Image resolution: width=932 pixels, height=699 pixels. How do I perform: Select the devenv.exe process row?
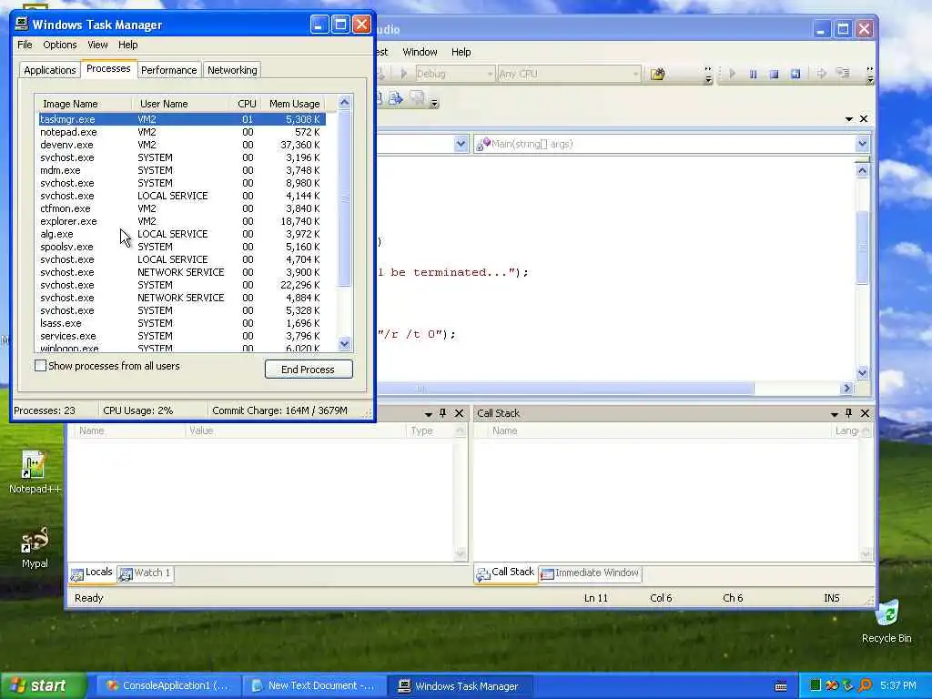(x=181, y=145)
